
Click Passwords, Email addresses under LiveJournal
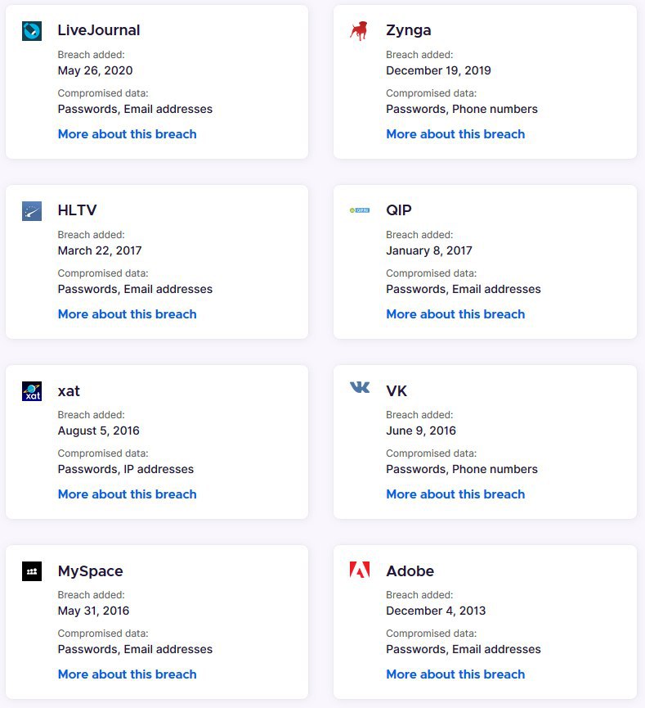135,109
